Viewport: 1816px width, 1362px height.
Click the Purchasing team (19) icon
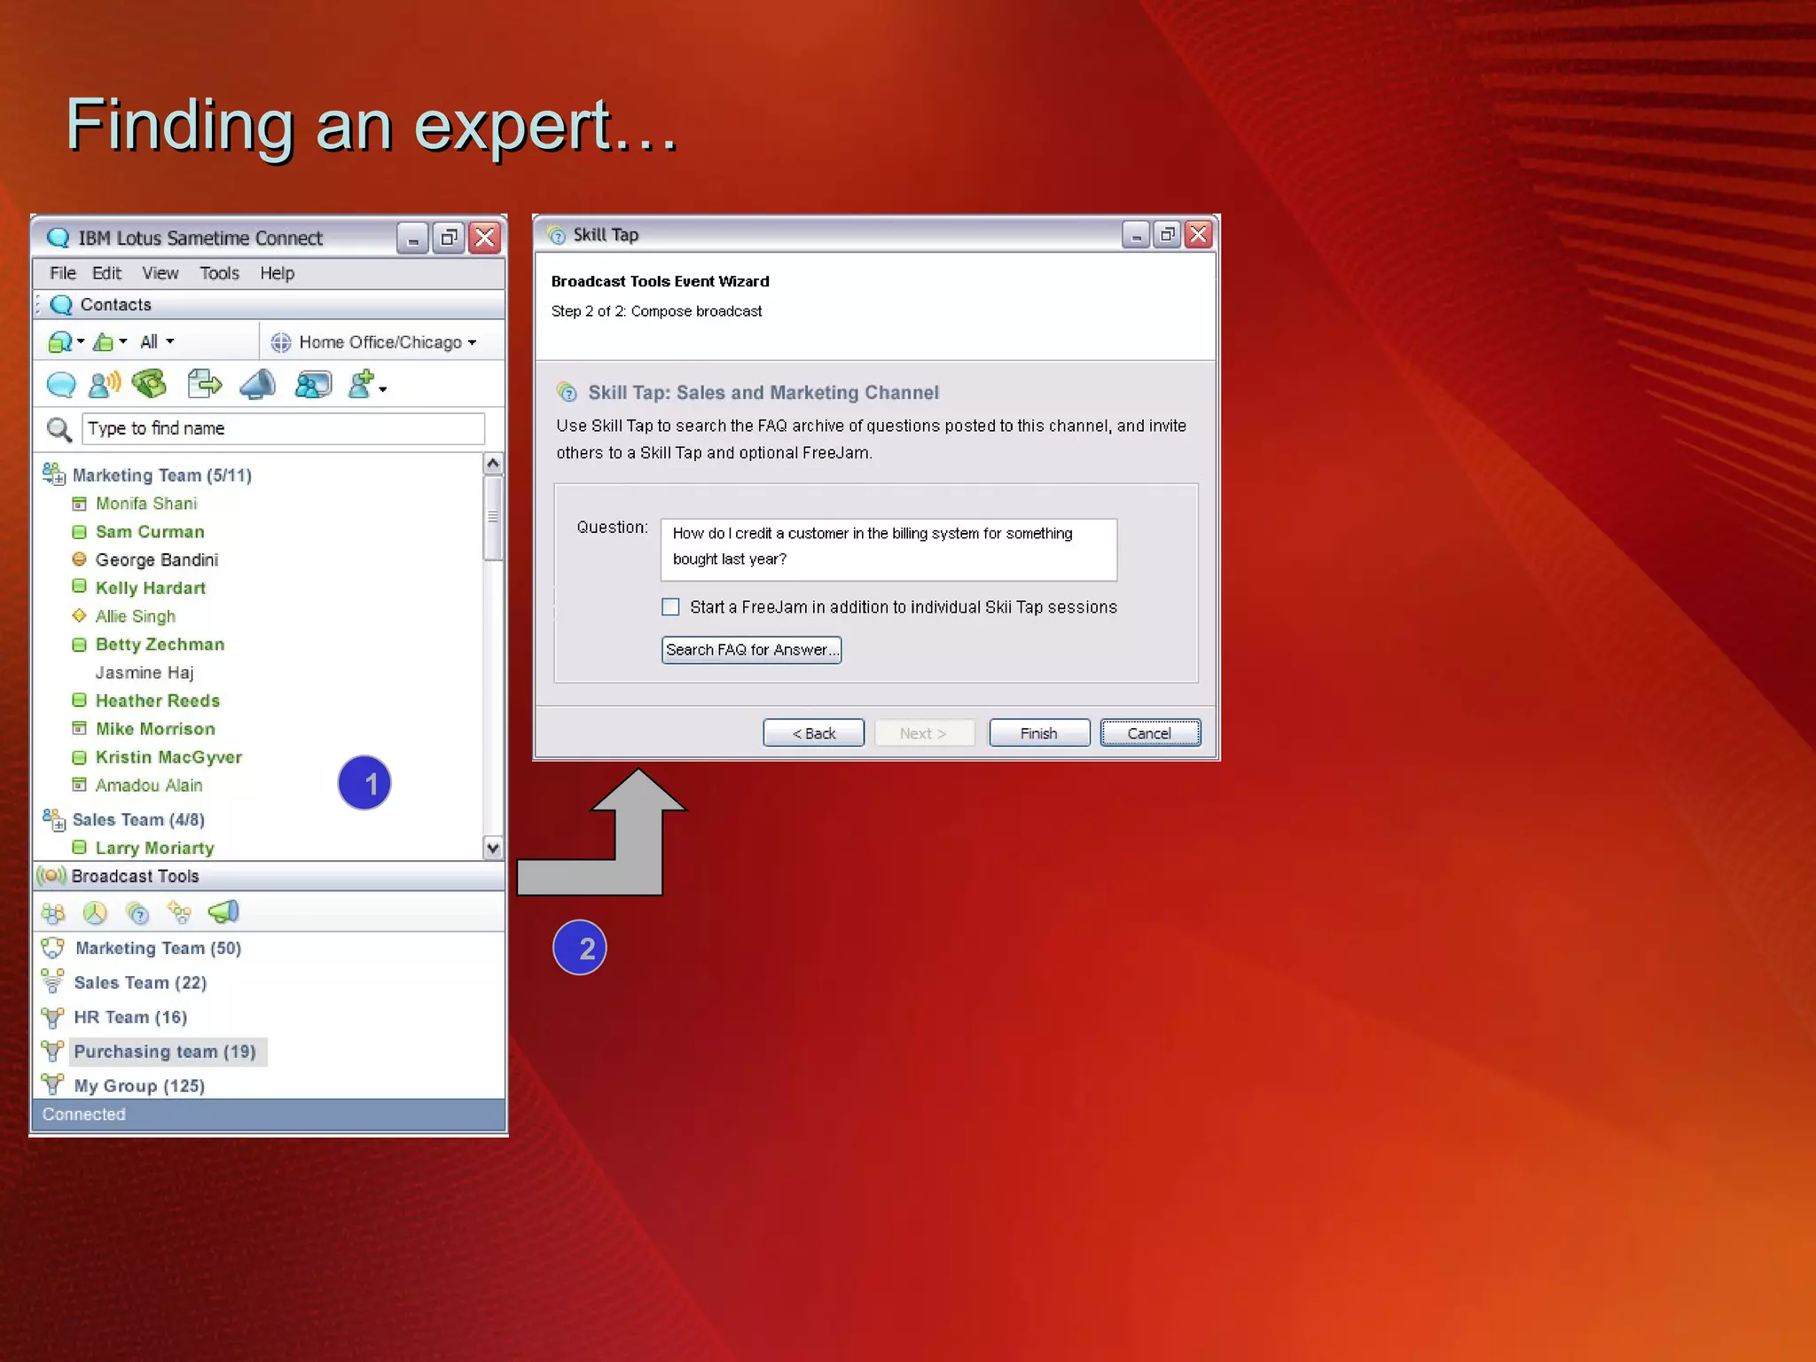(53, 1052)
